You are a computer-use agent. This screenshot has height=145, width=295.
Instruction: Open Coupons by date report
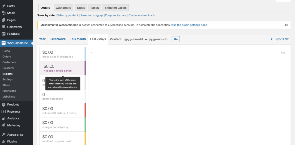point(116,15)
